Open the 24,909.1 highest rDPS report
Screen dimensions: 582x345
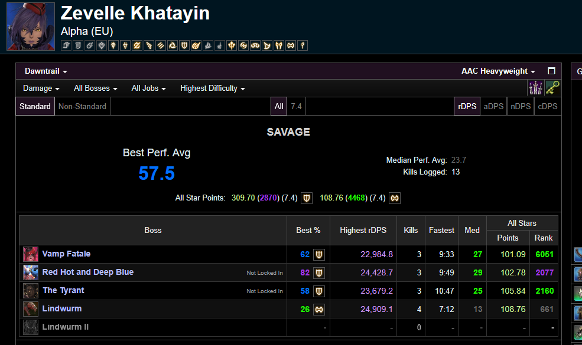(x=377, y=309)
